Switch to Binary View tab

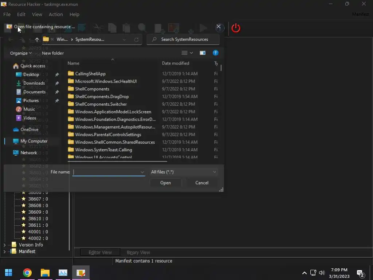[138, 252]
